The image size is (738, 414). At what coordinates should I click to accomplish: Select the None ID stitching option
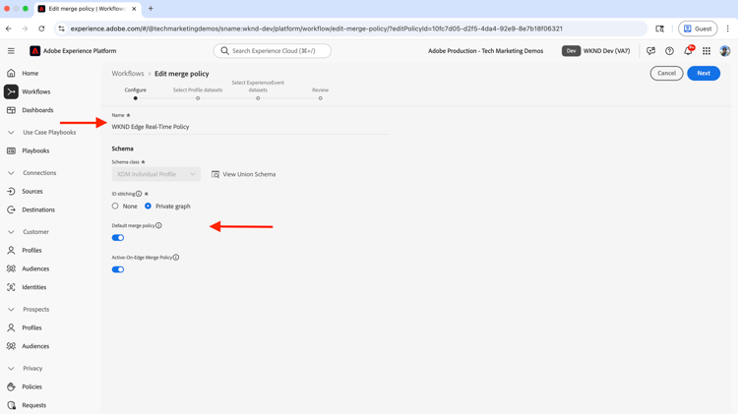pyautogui.click(x=115, y=207)
